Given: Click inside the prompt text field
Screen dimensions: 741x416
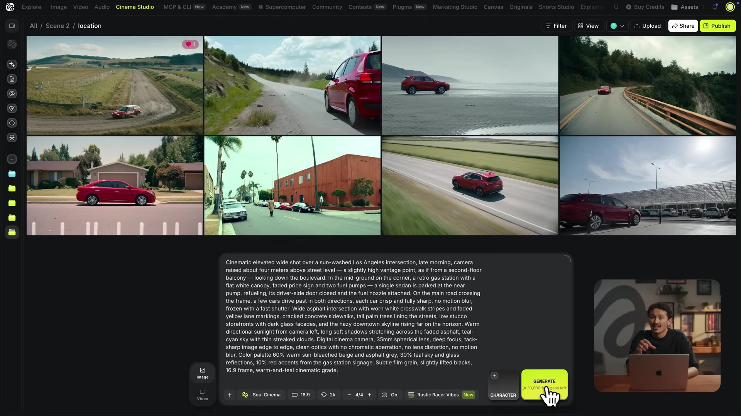Looking at the screenshot, I should pos(354,316).
